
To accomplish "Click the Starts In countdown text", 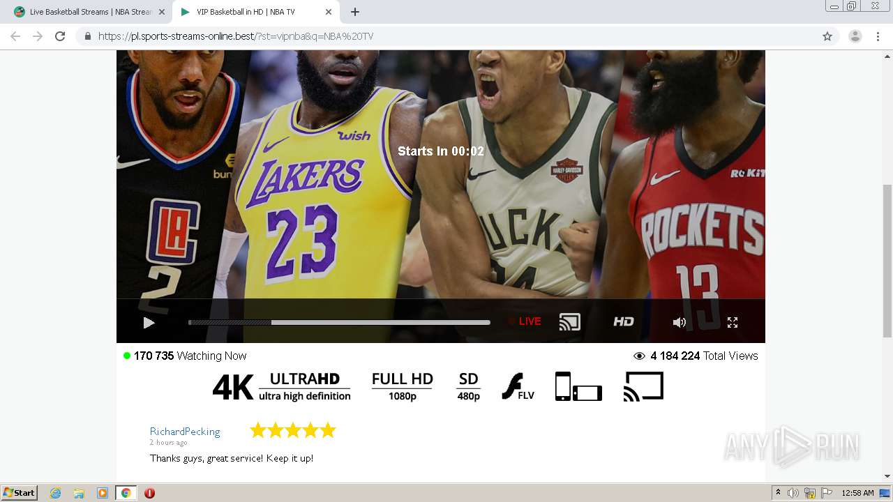I will click(441, 151).
